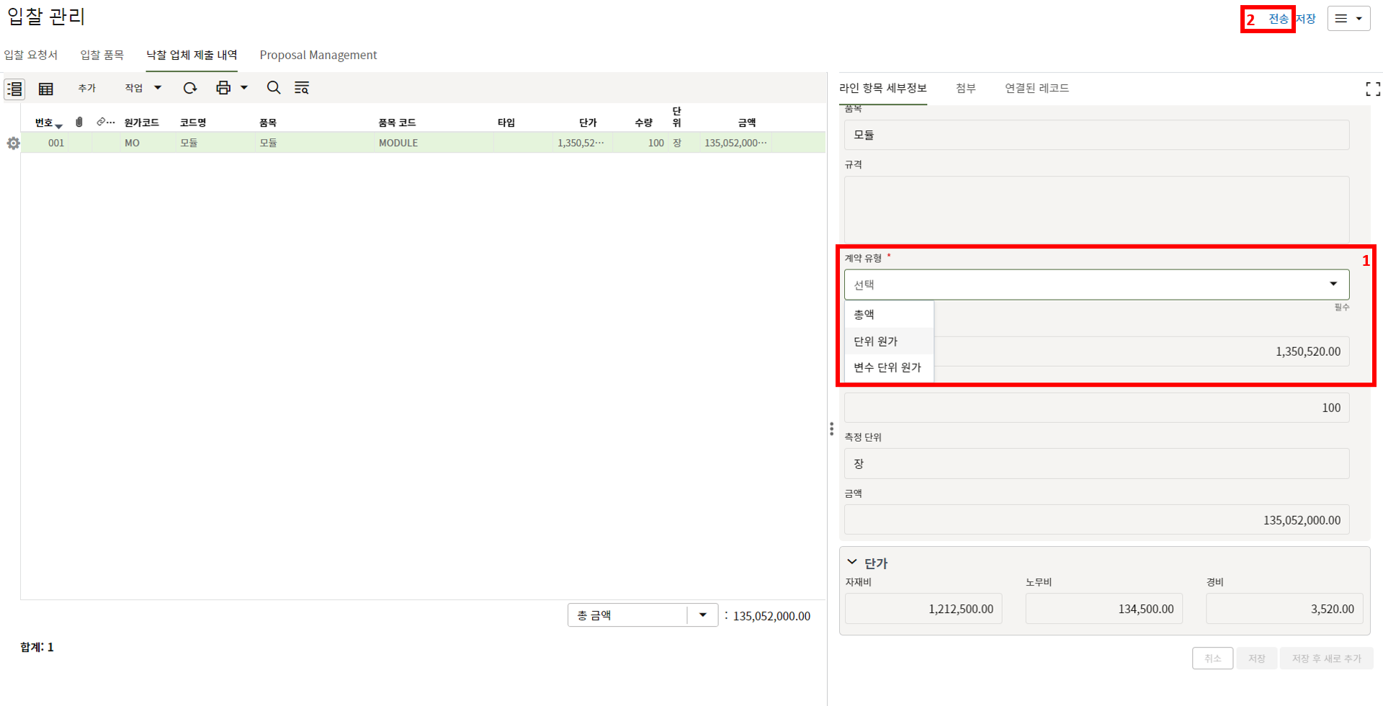Click the 전송 link at top
The height and width of the screenshot is (706, 1383).
pyautogui.click(x=1278, y=19)
